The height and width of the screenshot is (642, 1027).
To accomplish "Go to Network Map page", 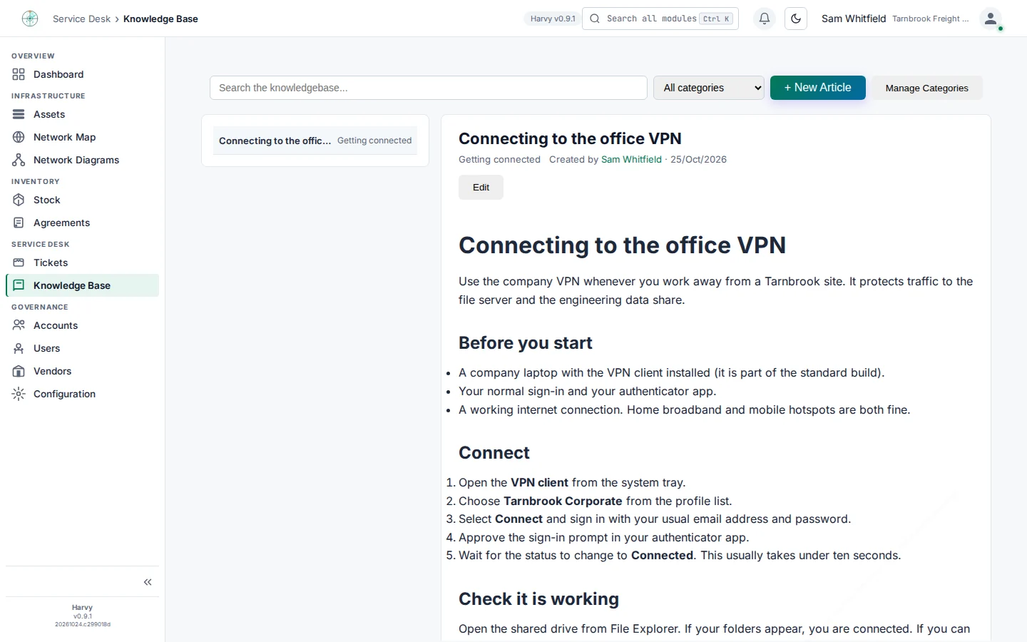I will (x=82, y=137).
